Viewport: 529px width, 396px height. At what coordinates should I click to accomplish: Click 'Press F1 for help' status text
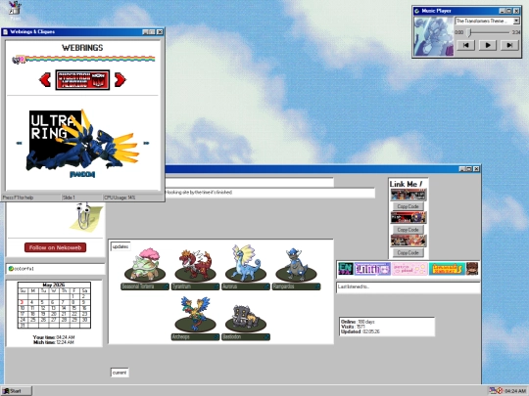click(19, 198)
